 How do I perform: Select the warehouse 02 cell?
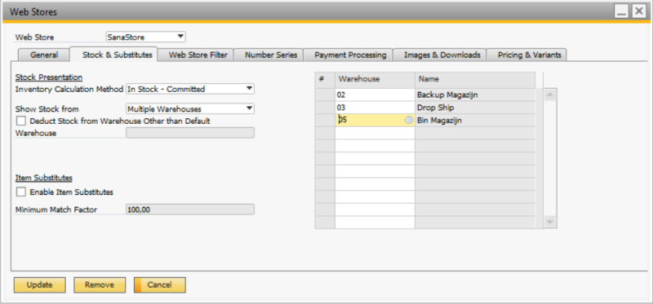pyautogui.click(x=375, y=95)
